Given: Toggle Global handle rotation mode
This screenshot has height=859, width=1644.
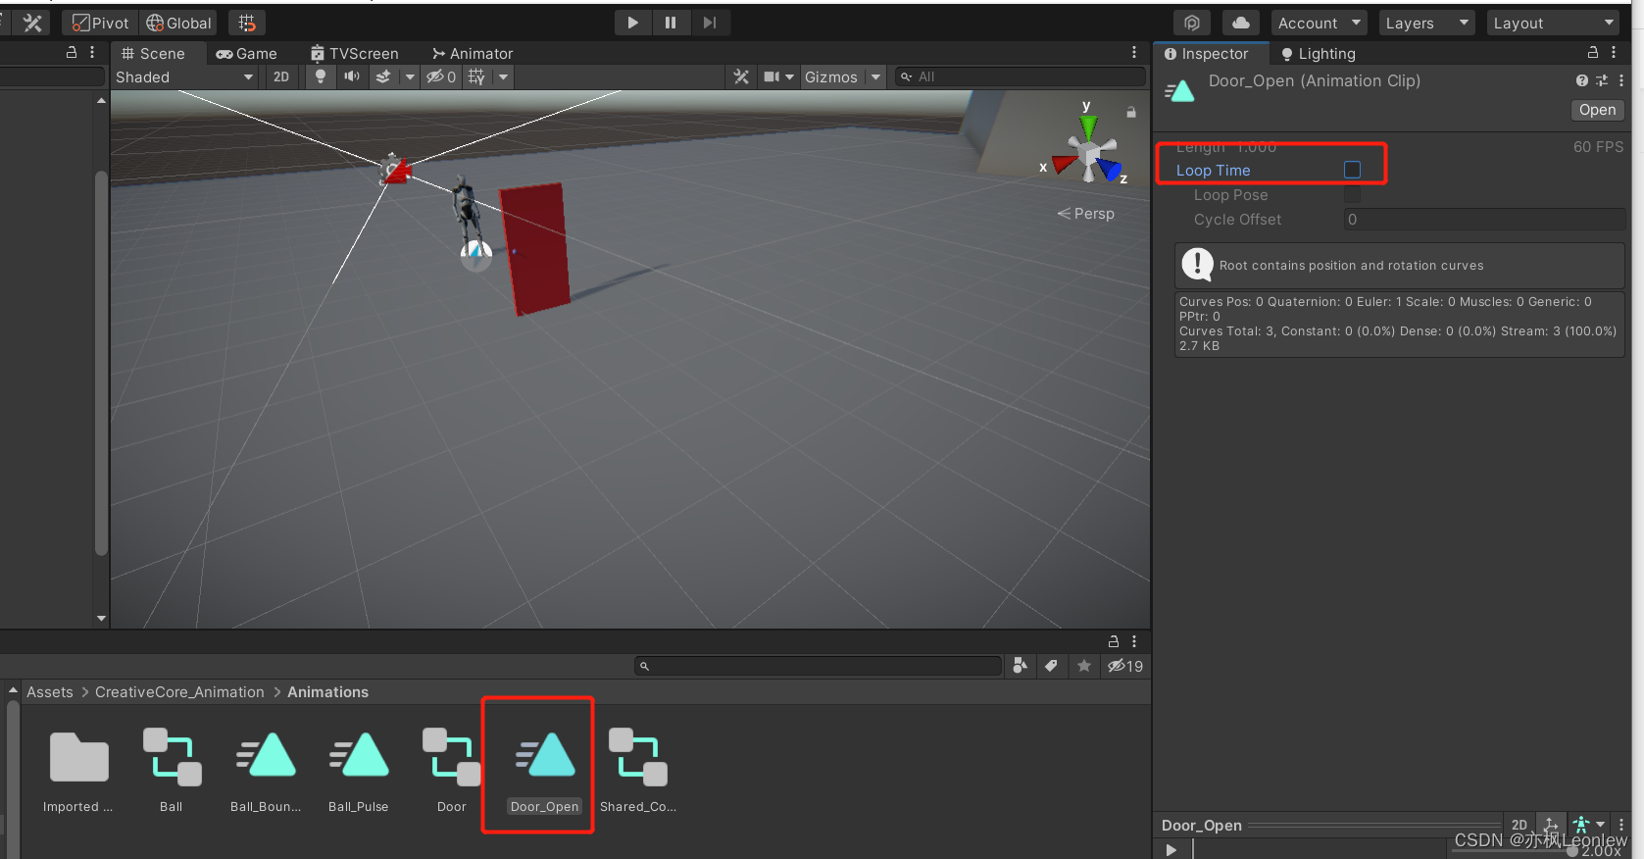Looking at the screenshot, I should (179, 23).
